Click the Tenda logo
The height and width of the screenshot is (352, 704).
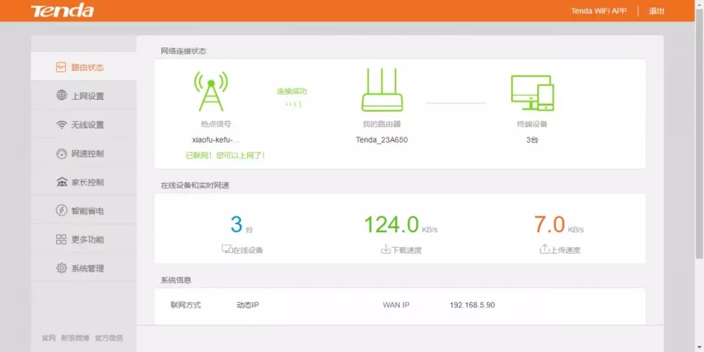[x=62, y=11]
